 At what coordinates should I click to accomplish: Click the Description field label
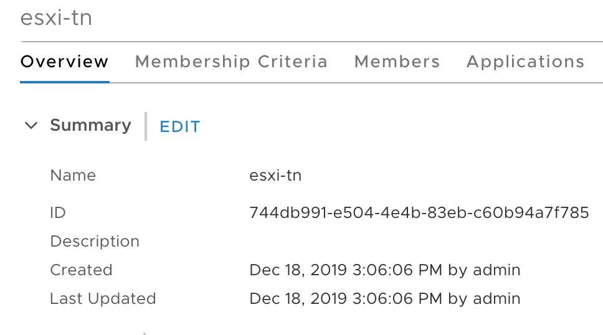coord(95,242)
